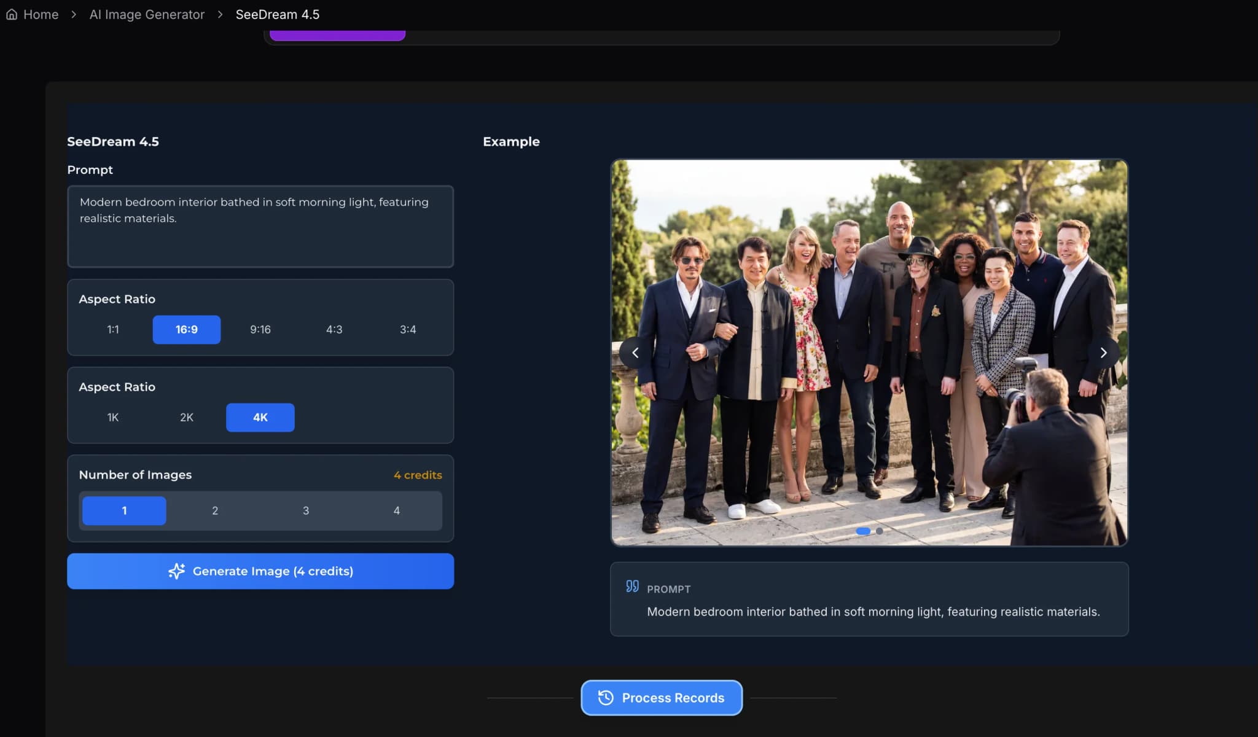Show next example image with right arrow
Image resolution: width=1258 pixels, height=737 pixels.
tap(1103, 353)
